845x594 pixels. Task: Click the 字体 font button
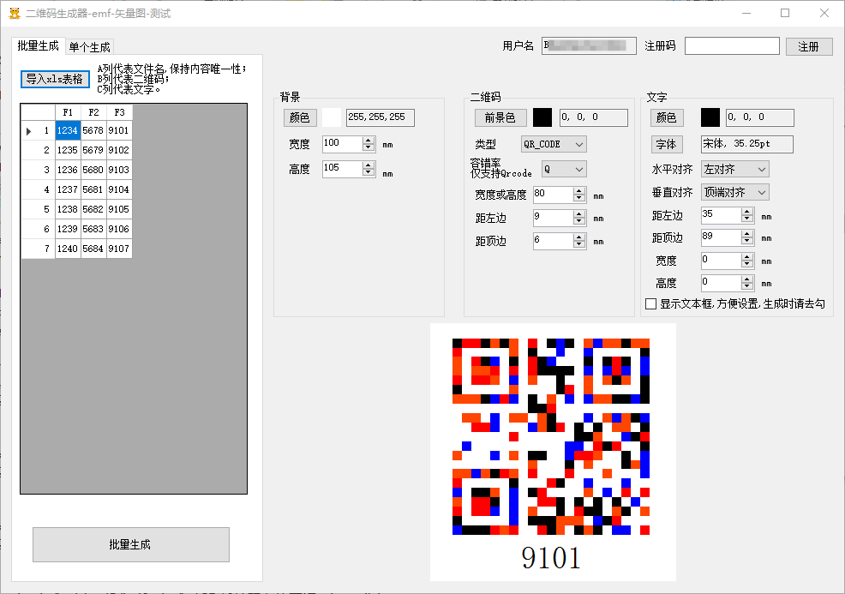click(x=667, y=144)
